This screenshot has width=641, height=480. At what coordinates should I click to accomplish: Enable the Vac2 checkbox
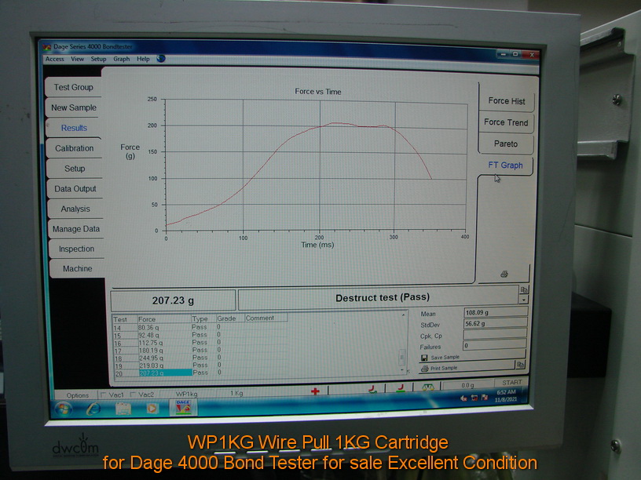133,395
